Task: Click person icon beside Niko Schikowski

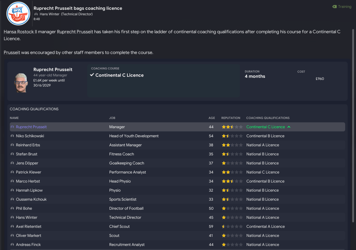Action: click(x=13, y=136)
